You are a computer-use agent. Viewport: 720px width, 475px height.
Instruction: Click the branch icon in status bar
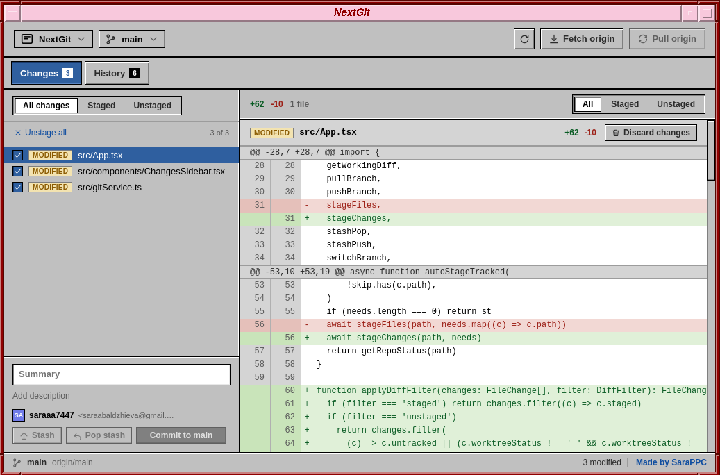click(17, 462)
